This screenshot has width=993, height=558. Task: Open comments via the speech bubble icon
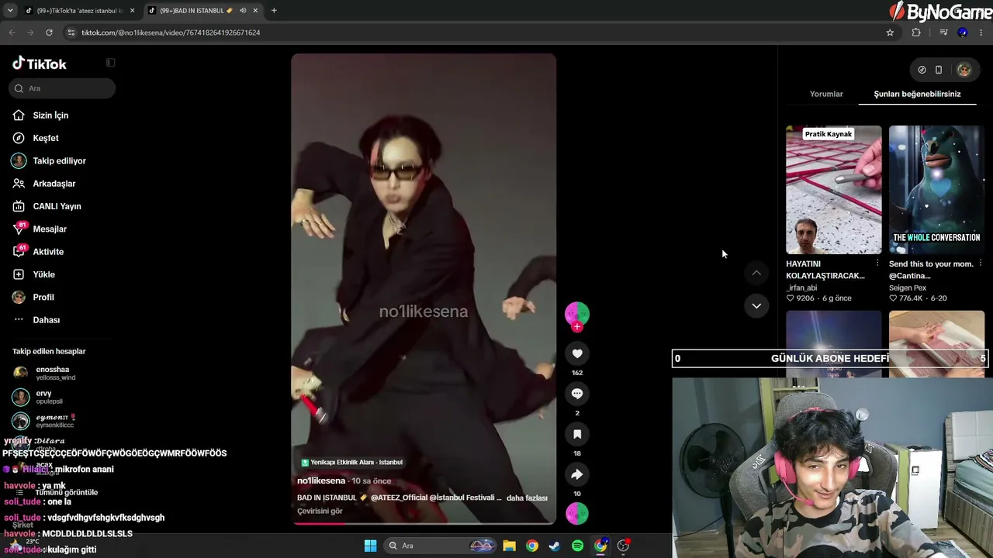pyautogui.click(x=577, y=394)
